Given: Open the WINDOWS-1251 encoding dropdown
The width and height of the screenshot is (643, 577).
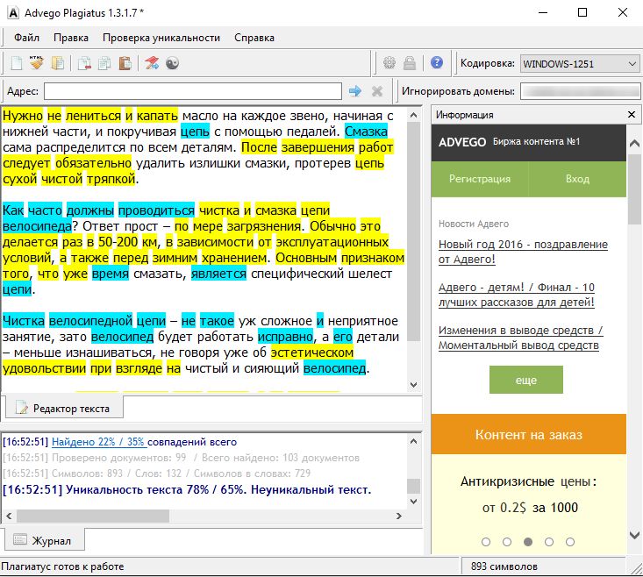Looking at the screenshot, I should coord(578,64).
